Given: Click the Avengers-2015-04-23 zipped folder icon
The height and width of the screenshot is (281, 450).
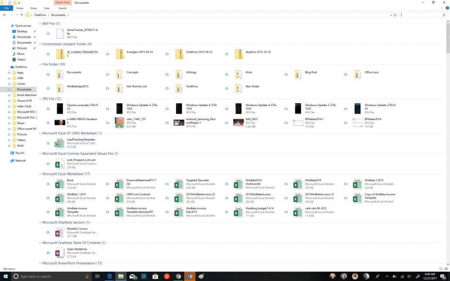Looking at the screenshot, I should click(x=120, y=54).
